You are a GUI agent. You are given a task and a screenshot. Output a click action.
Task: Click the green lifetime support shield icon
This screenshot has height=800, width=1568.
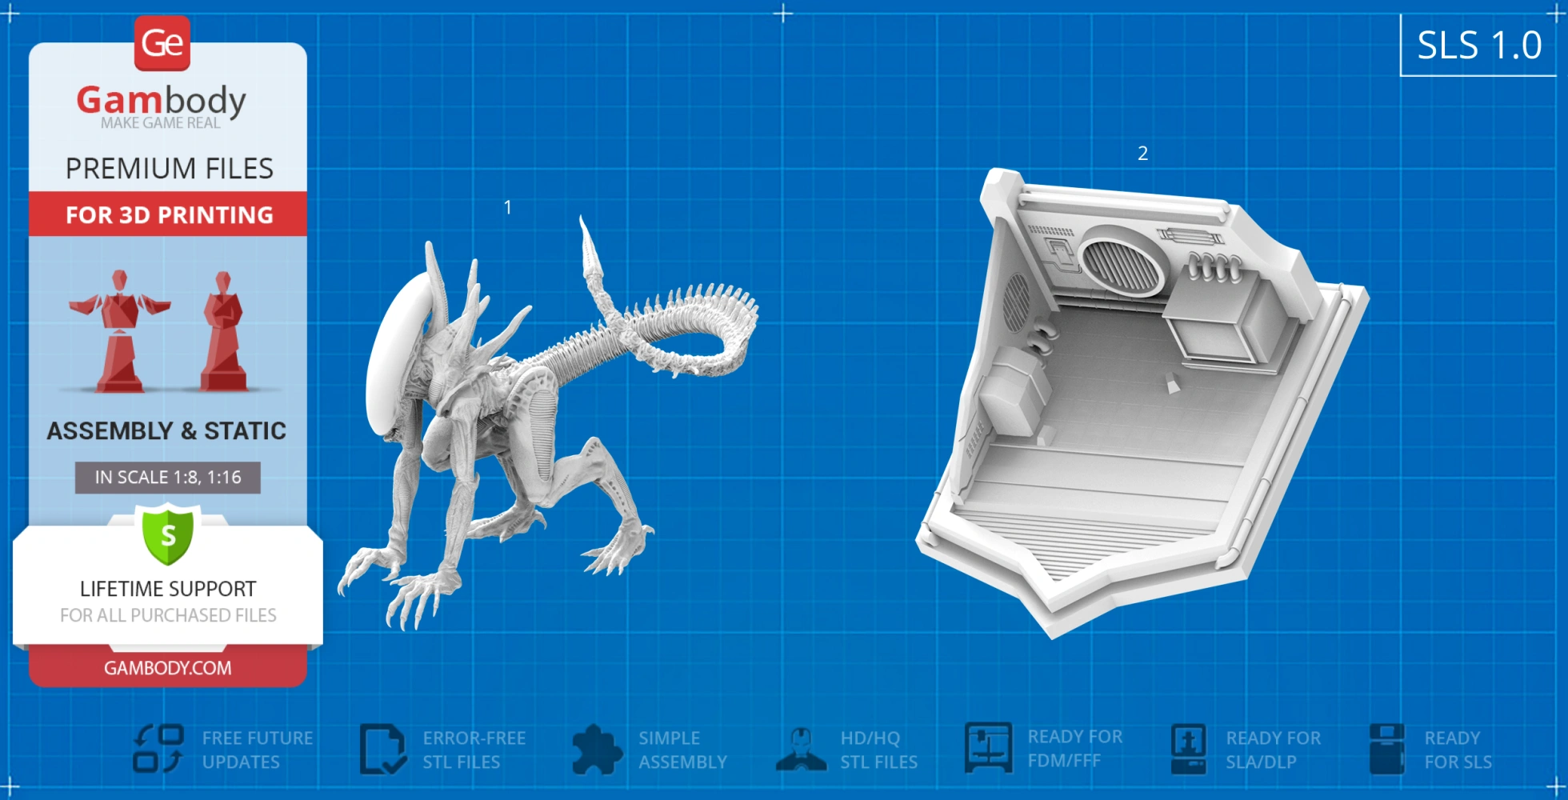tap(168, 534)
